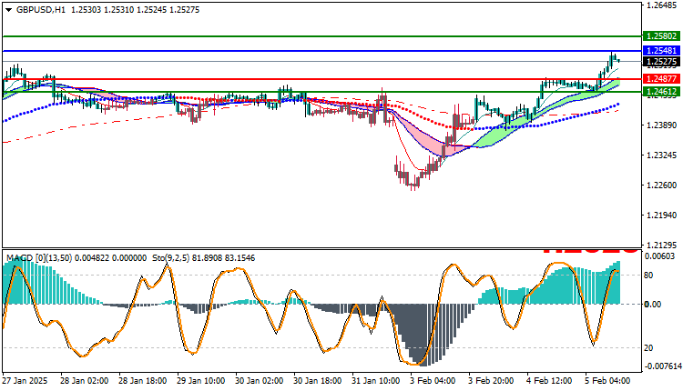The image size is (683, 391).
Task: Click the -0.007614 indicator scale value
Action: click(663, 366)
